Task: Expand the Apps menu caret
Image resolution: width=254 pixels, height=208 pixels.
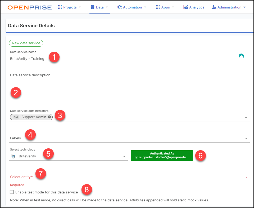Action: tap(173, 7)
